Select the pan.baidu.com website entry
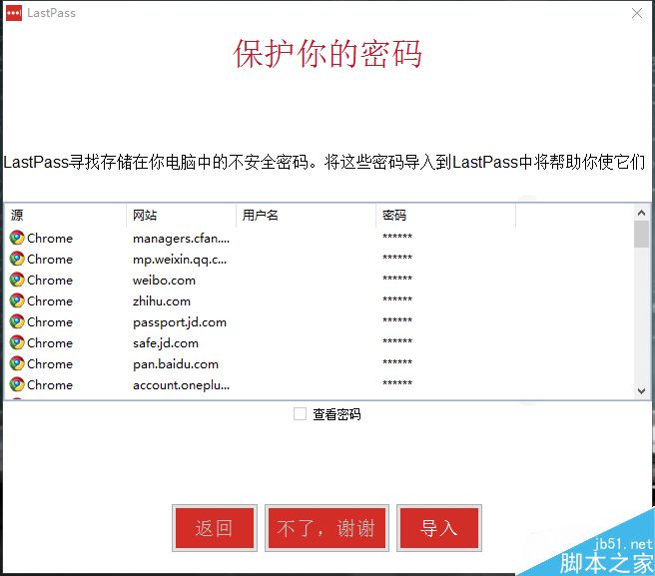The height and width of the screenshot is (576, 655). coord(176,364)
